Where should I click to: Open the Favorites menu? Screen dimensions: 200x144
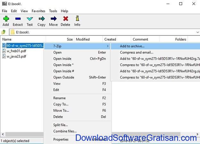tap(38, 11)
